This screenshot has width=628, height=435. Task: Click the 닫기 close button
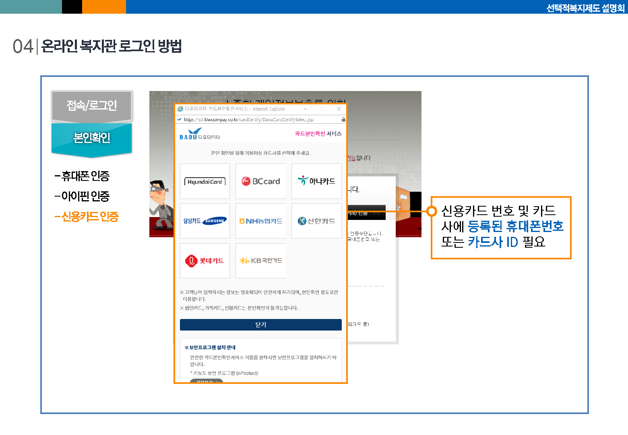pos(261,325)
